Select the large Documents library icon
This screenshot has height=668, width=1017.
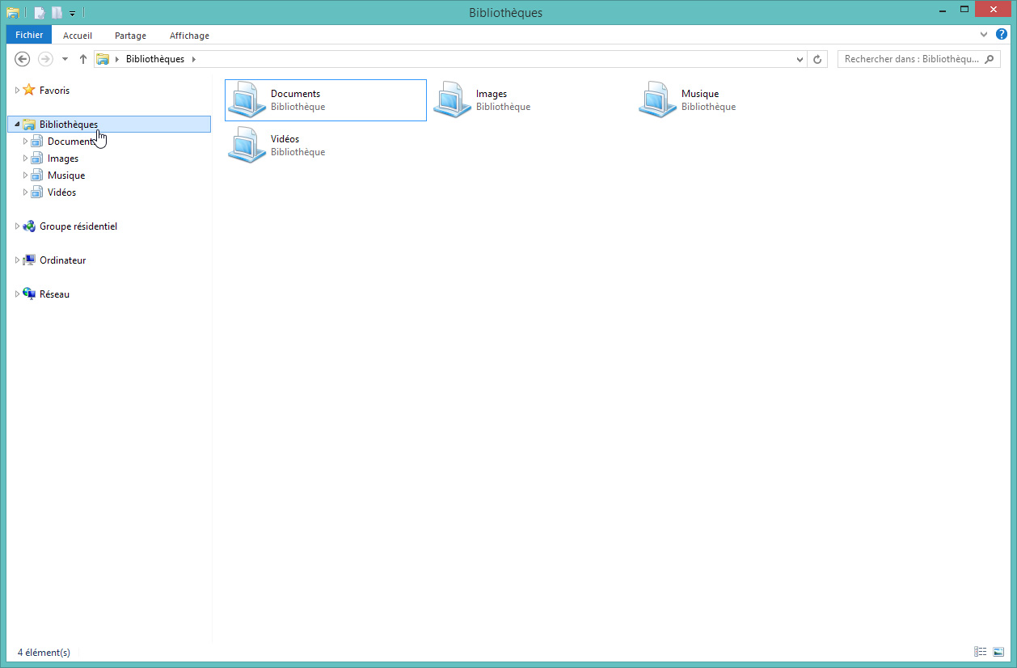[247, 100]
